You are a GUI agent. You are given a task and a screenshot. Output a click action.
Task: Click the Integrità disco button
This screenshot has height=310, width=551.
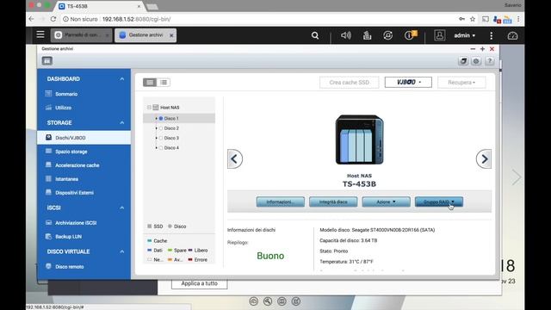point(333,201)
